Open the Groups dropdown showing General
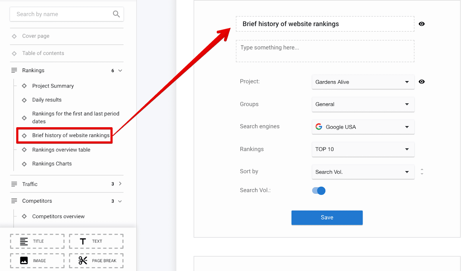 [363, 104]
